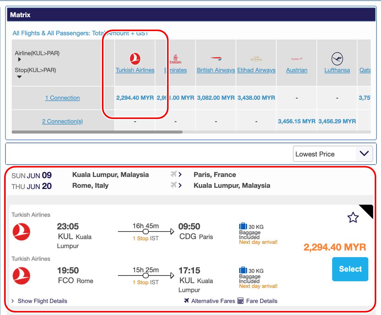
Task: Open the Lowest Price sort dropdown
Action: point(333,154)
